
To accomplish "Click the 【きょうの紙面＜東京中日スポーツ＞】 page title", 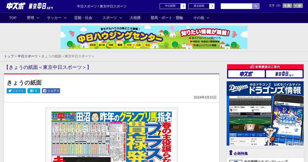I will (47, 67).
